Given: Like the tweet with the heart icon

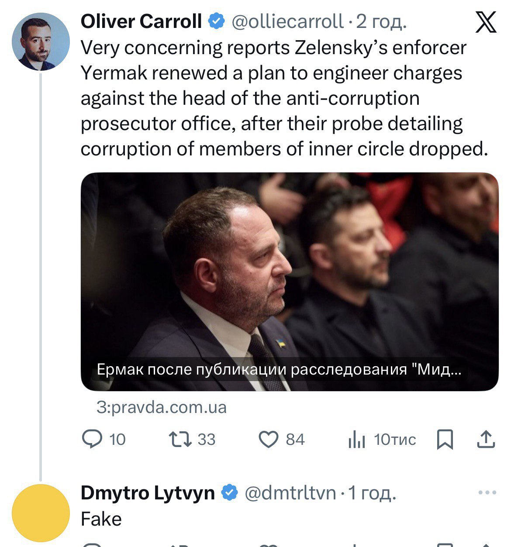Looking at the screenshot, I should click(269, 439).
